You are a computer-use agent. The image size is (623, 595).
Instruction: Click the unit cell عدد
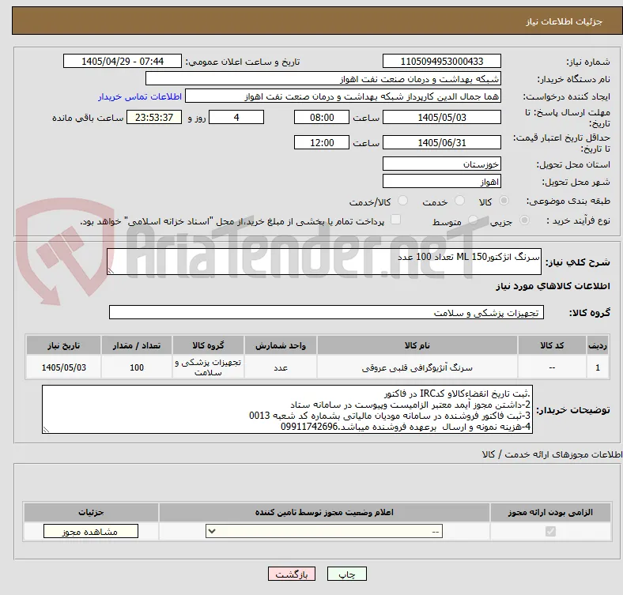click(x=281, y=367)
